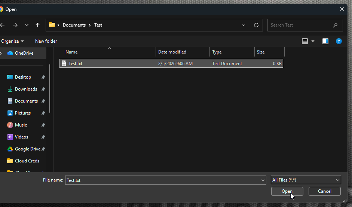Click the 0 KB size cell

coord(277,64)
